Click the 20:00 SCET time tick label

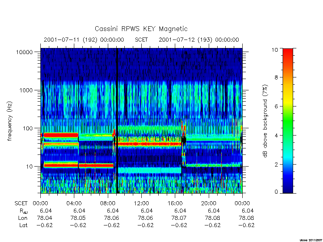pyautogui.click(x=209, y=203)
